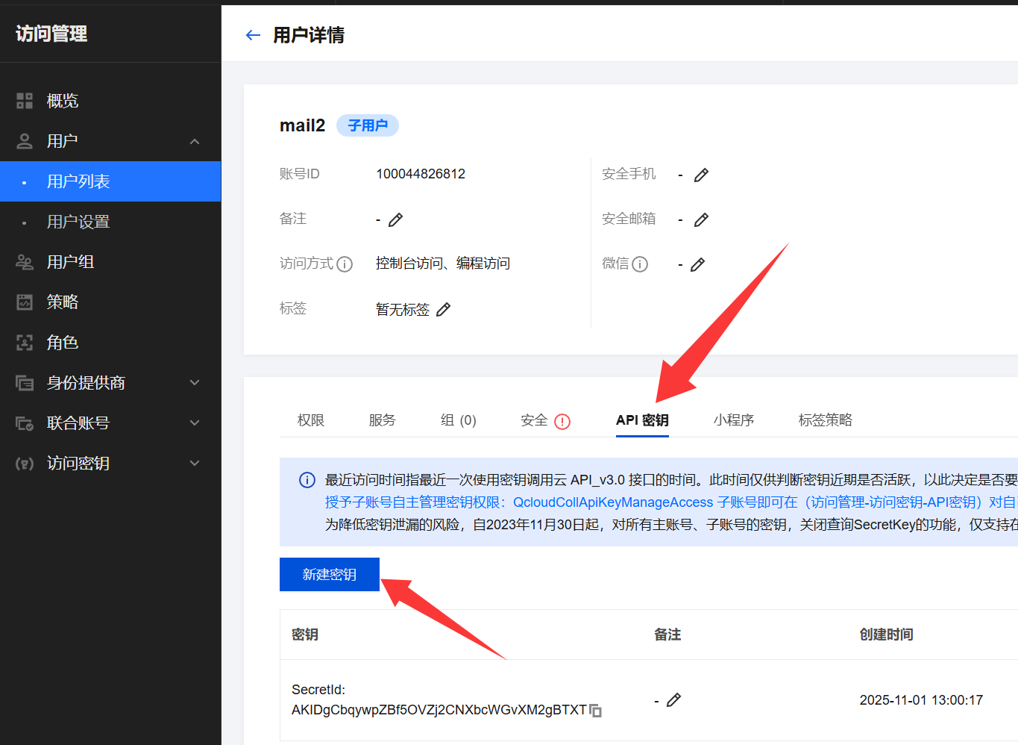1018x745 pixels.
Task: Edit the 备注 field with pencil icon
Action: pyautogui.click(x=395, y=219)
